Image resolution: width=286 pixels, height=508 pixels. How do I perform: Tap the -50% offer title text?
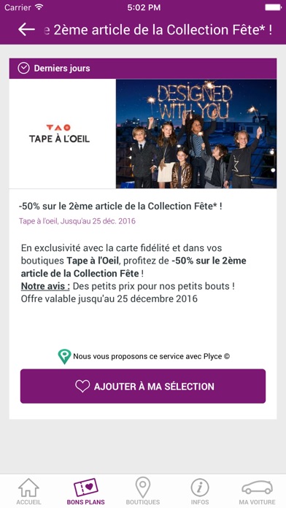(x=120, y=207)
